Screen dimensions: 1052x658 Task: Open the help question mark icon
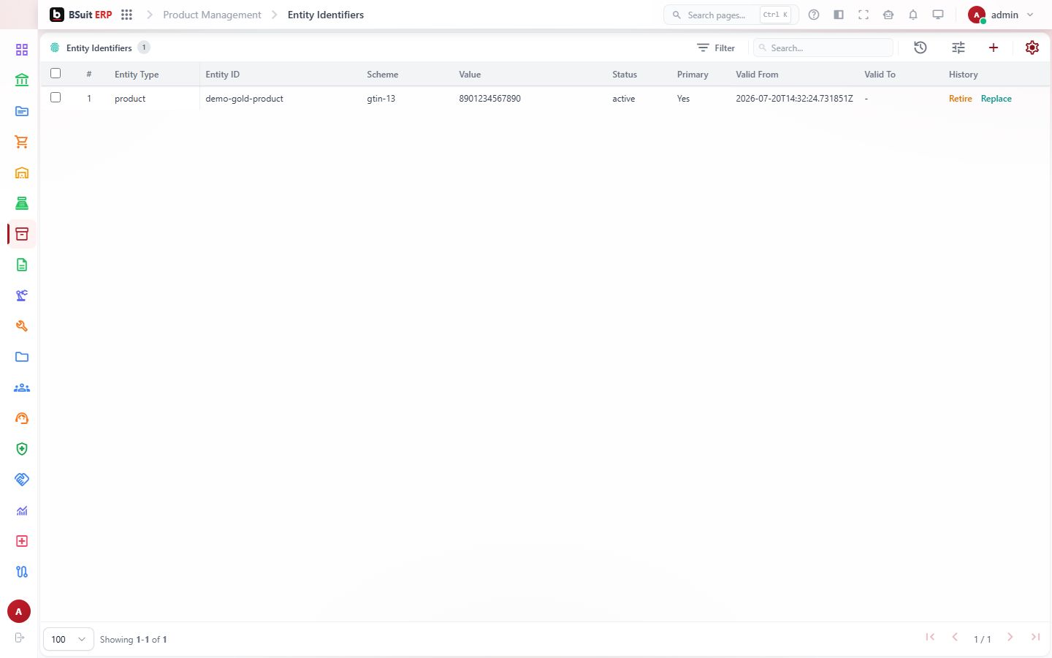pyautogui.click(x=814, y=15)
